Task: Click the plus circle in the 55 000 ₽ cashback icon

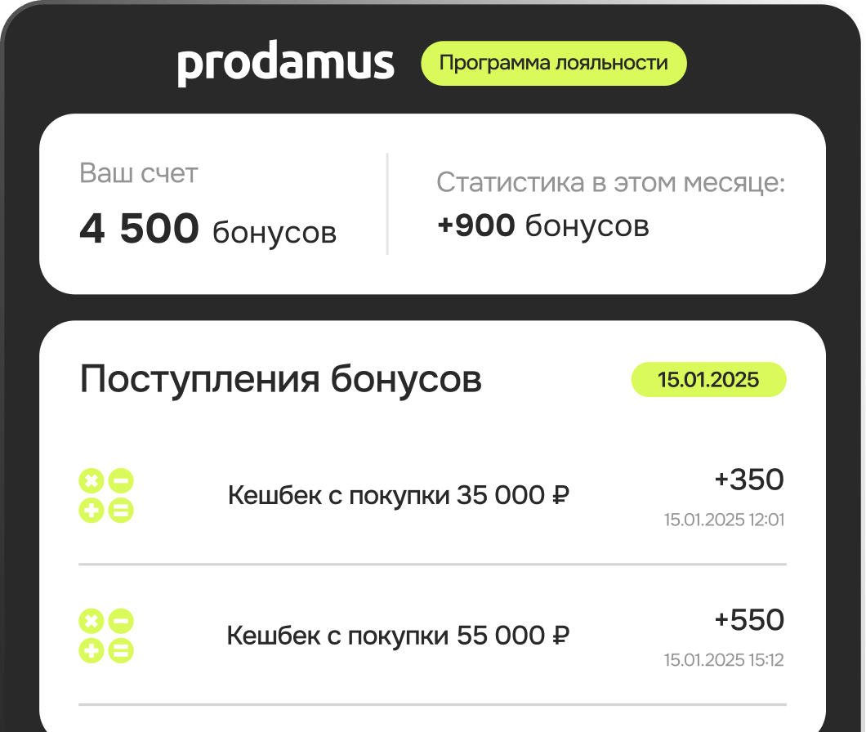Action: coord(91,651)
